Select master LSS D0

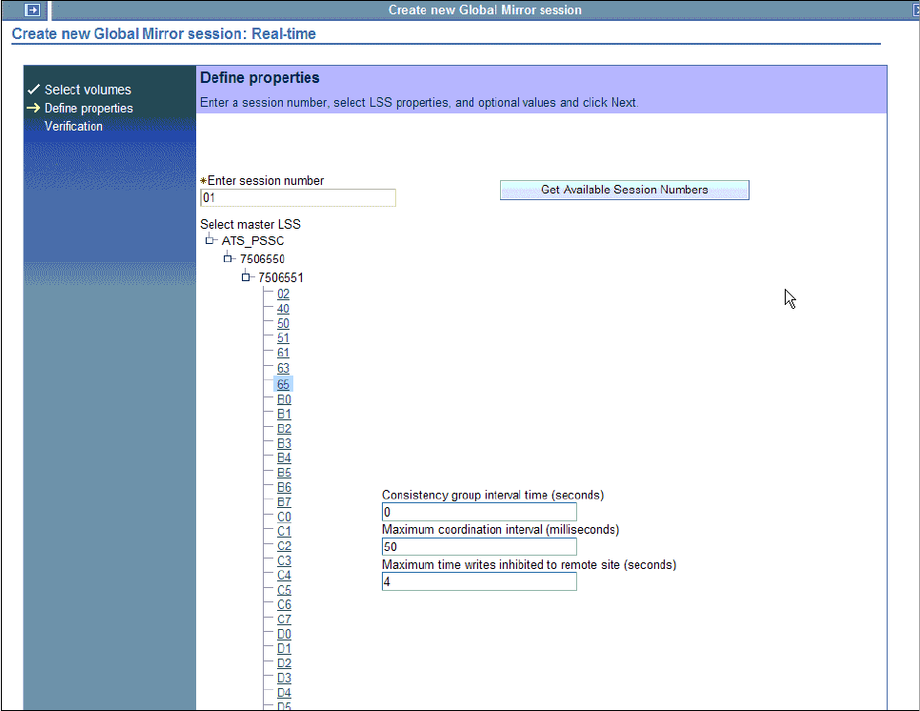[284, 634]
